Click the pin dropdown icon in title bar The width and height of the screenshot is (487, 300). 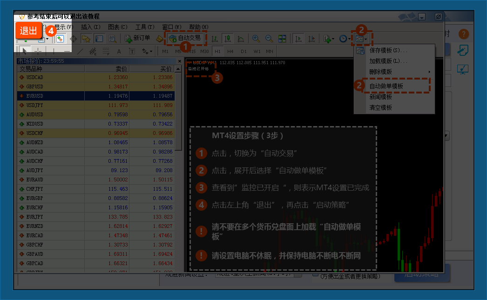coord(422,17)
